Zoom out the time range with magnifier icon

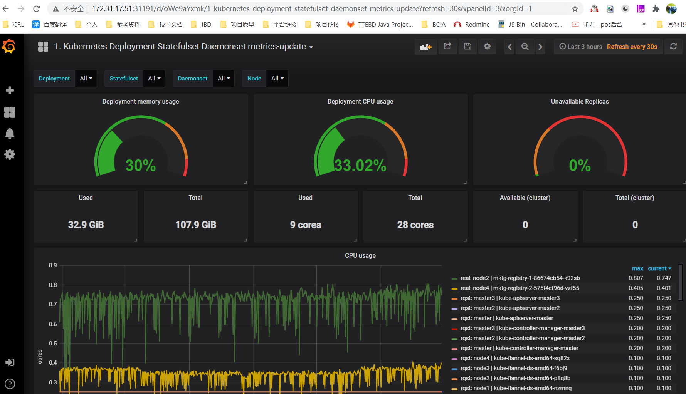point(525,46)
